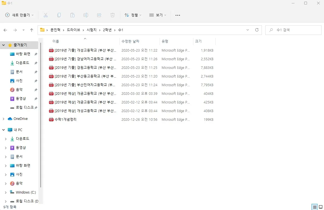The width and height of the screenshot is (324, 210).
Task: Go back with the left arrow
Action: pyautogui.click(x=5, y=30)
